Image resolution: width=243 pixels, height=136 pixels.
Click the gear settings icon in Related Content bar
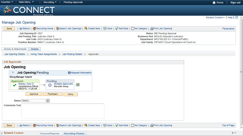click(233, 133)
